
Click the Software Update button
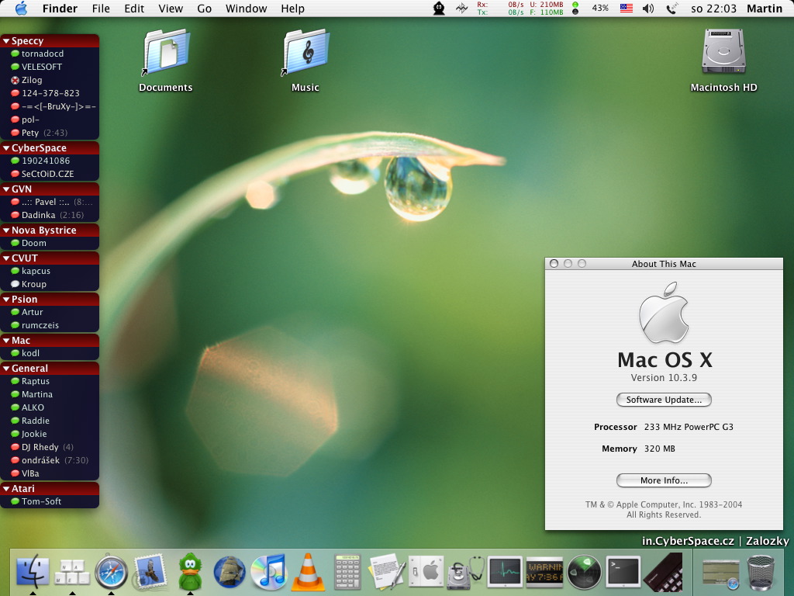pyautogui.click(x=664, y=400)
